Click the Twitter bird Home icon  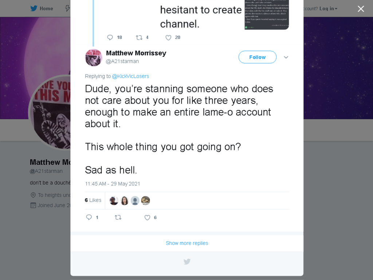click(34, 8)
